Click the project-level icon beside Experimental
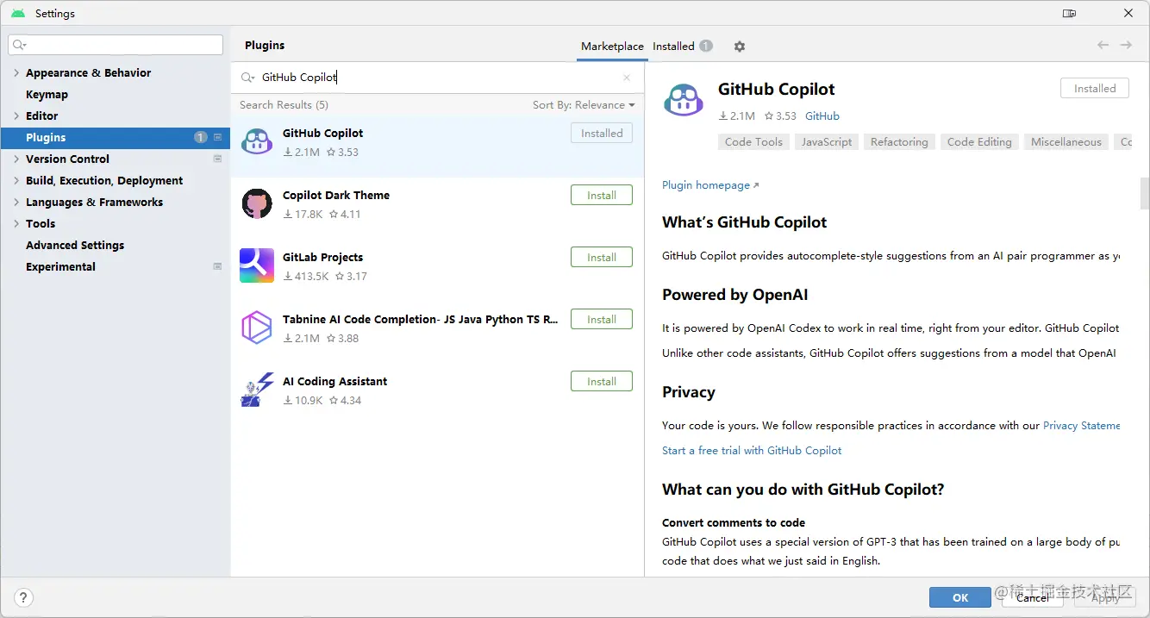Viewport: 1150px width, 618px height. tap(217, 266)
